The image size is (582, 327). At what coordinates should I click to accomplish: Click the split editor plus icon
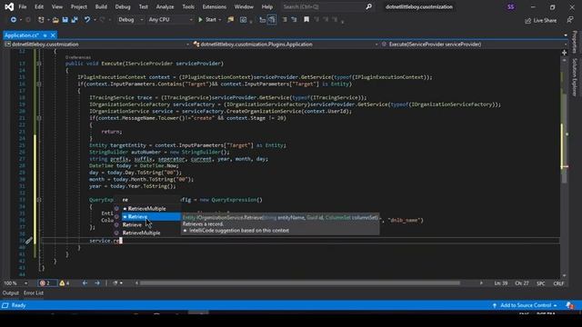click(564, 53)
